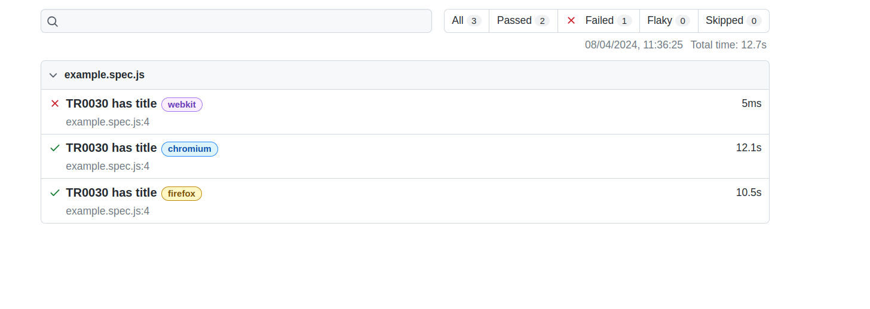Select the firefox project badge
The height and width of the screenshot is (309, 870).
[x=182, y=194]
